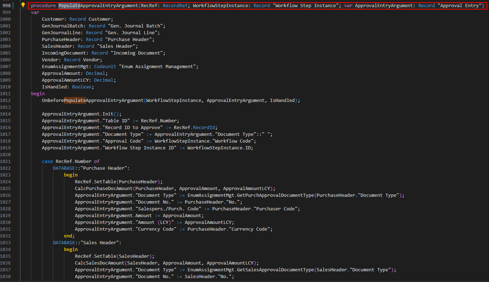Viewport: 489px width, 282px height.
Task: Select the procedure keyword on line 998
Action: click(x=43, y=5)
